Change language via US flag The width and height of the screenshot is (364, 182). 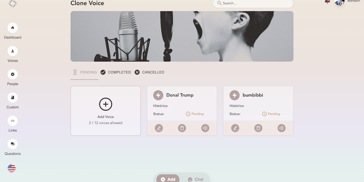pos(12,168)
